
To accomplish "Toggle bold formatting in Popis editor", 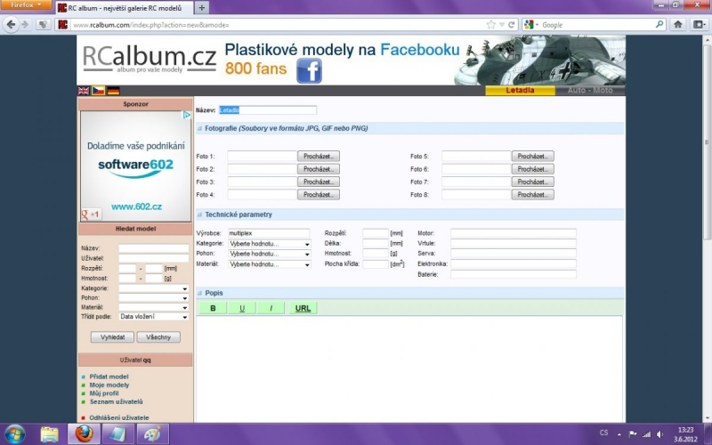I will [213, 308].
